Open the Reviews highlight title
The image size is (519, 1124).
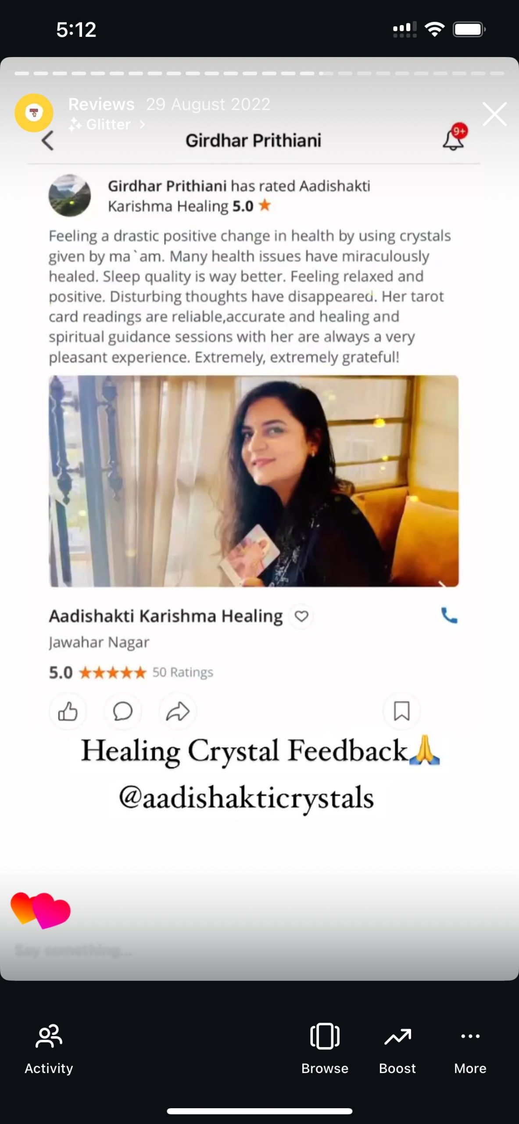pos(101,104)
